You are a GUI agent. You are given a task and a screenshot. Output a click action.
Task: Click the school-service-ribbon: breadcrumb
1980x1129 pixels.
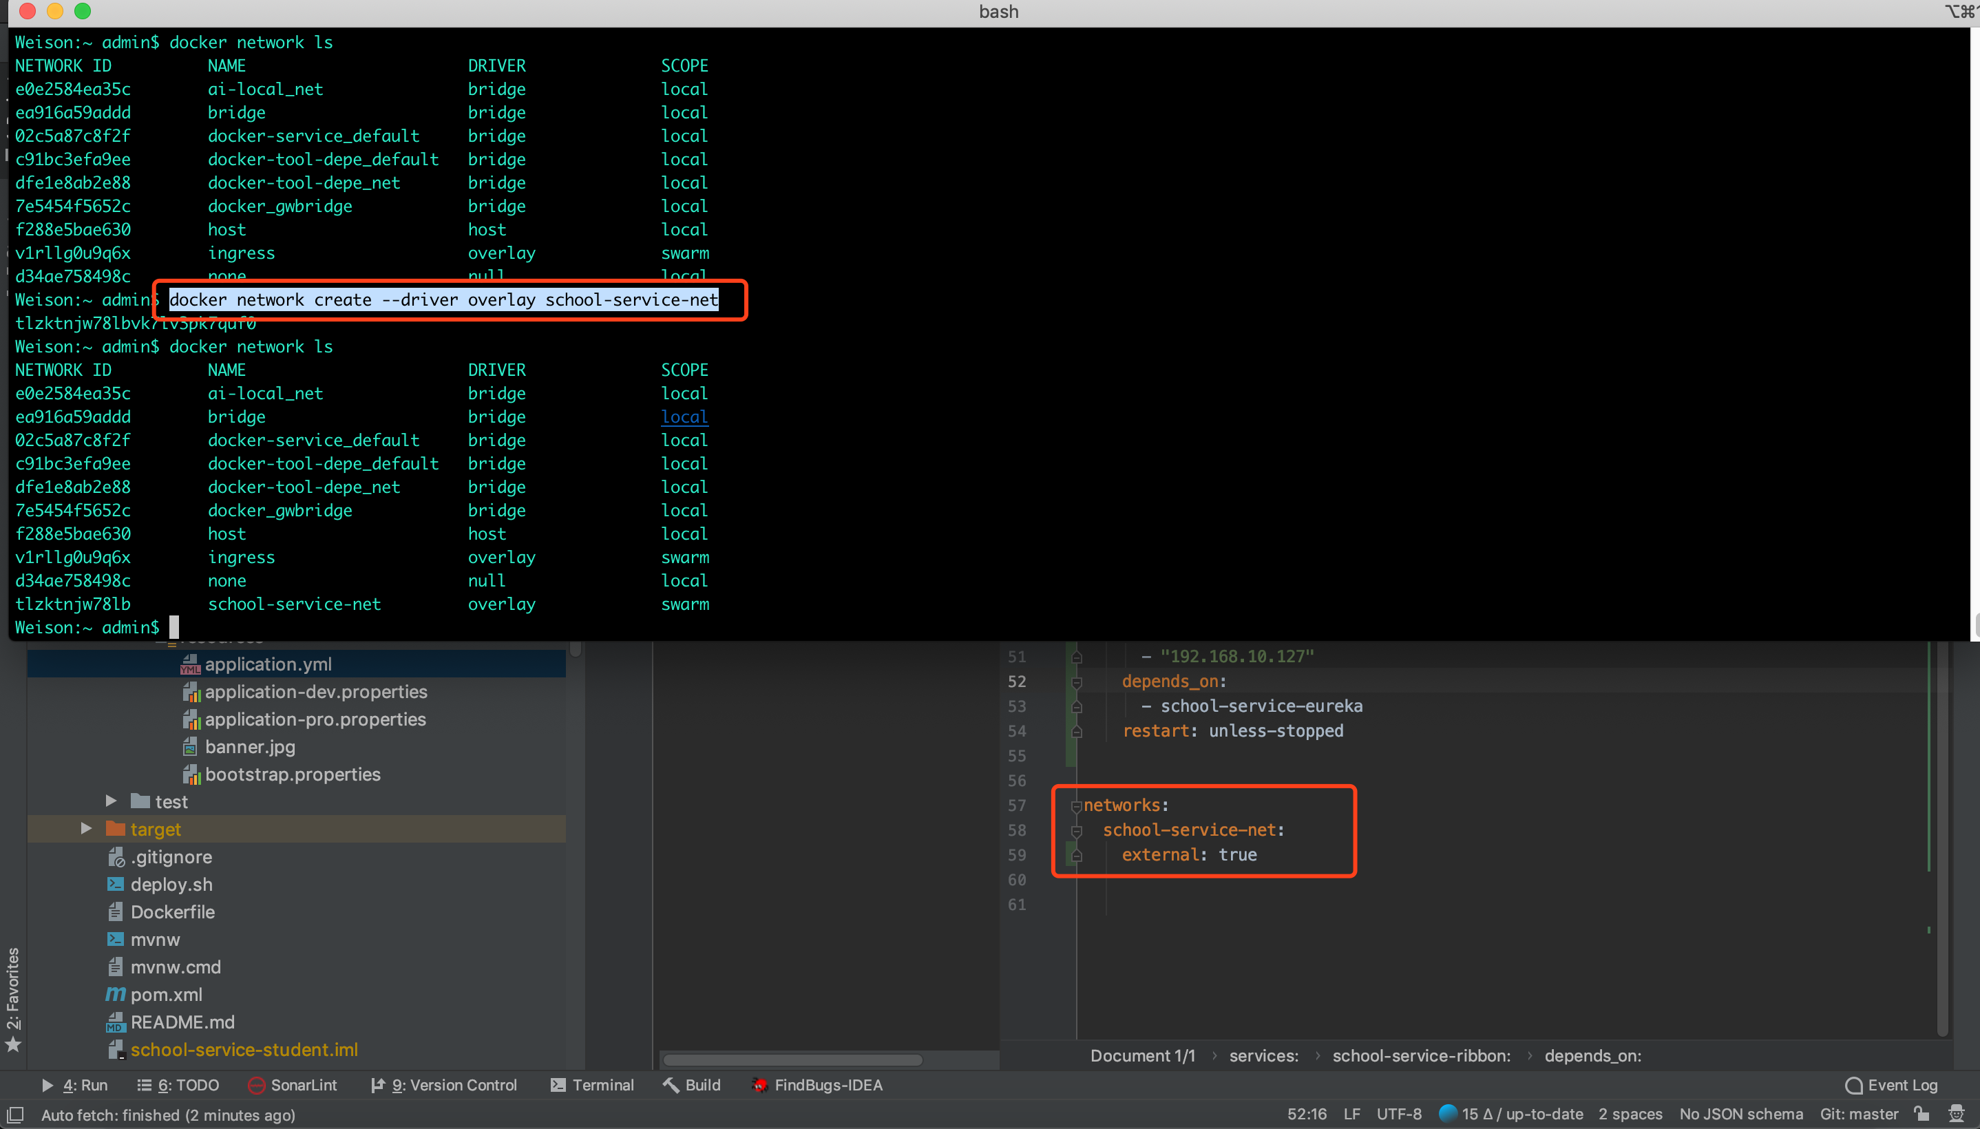coord(1421,1055)
